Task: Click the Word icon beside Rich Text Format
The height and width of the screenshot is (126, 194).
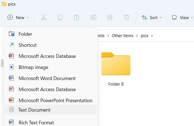Action: pyautogui.click(x=11, y=122)
